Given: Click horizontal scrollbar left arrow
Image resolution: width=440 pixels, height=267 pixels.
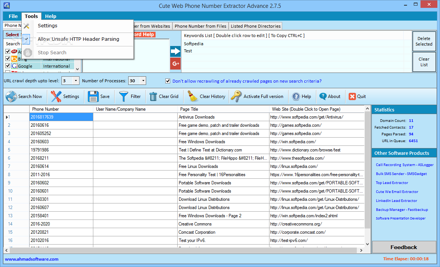Looking at the screenshot, I should [x=6, y=250].
